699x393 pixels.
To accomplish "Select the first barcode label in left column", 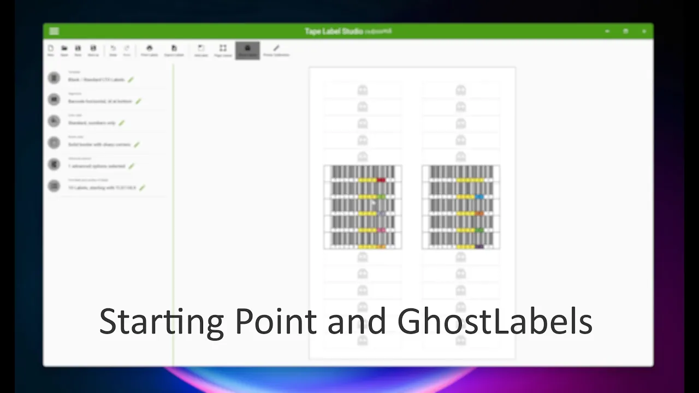I will coord(363,174).
